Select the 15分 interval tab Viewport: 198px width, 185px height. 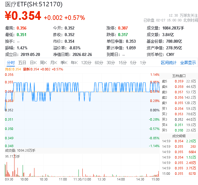[x=123, y=63]
